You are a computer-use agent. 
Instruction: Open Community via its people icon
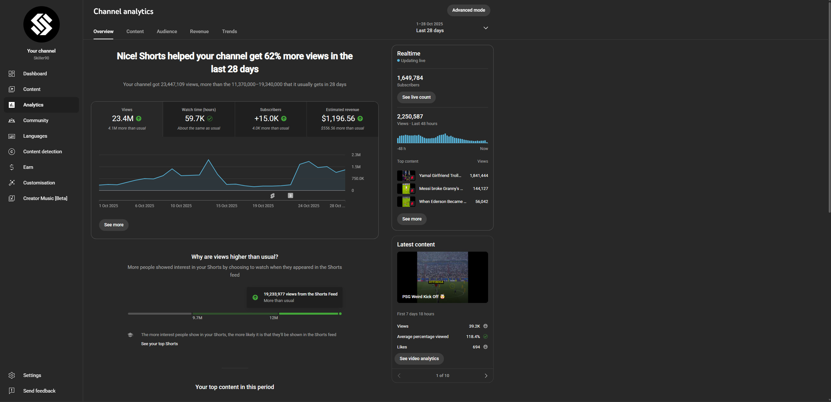tap(12, 120)
